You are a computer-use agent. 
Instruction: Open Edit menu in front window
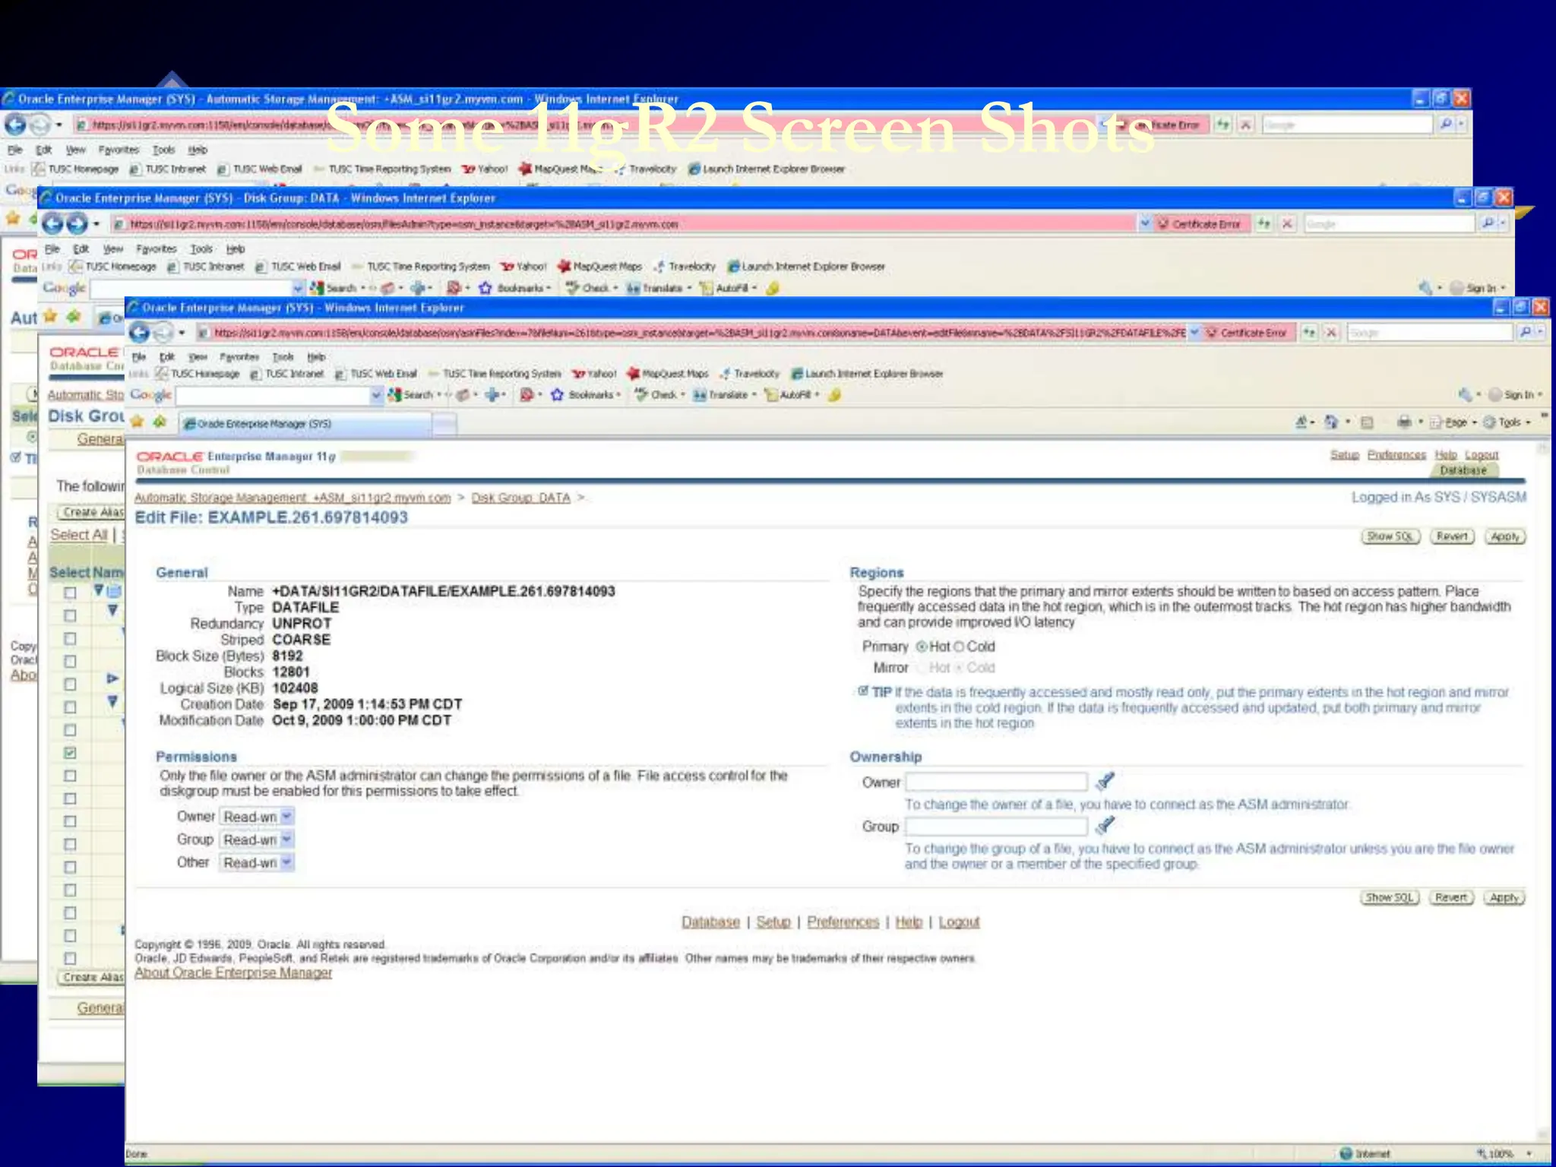pyautogui.click(x=167, y=356)
